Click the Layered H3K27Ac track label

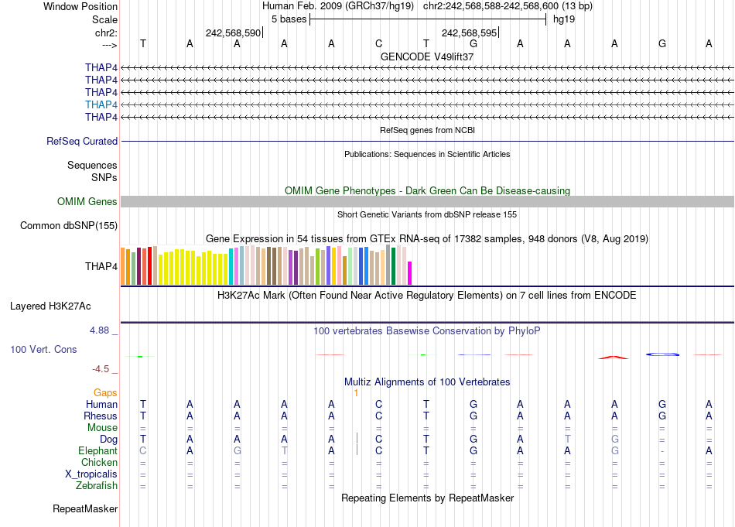click(x=50, y=306)
